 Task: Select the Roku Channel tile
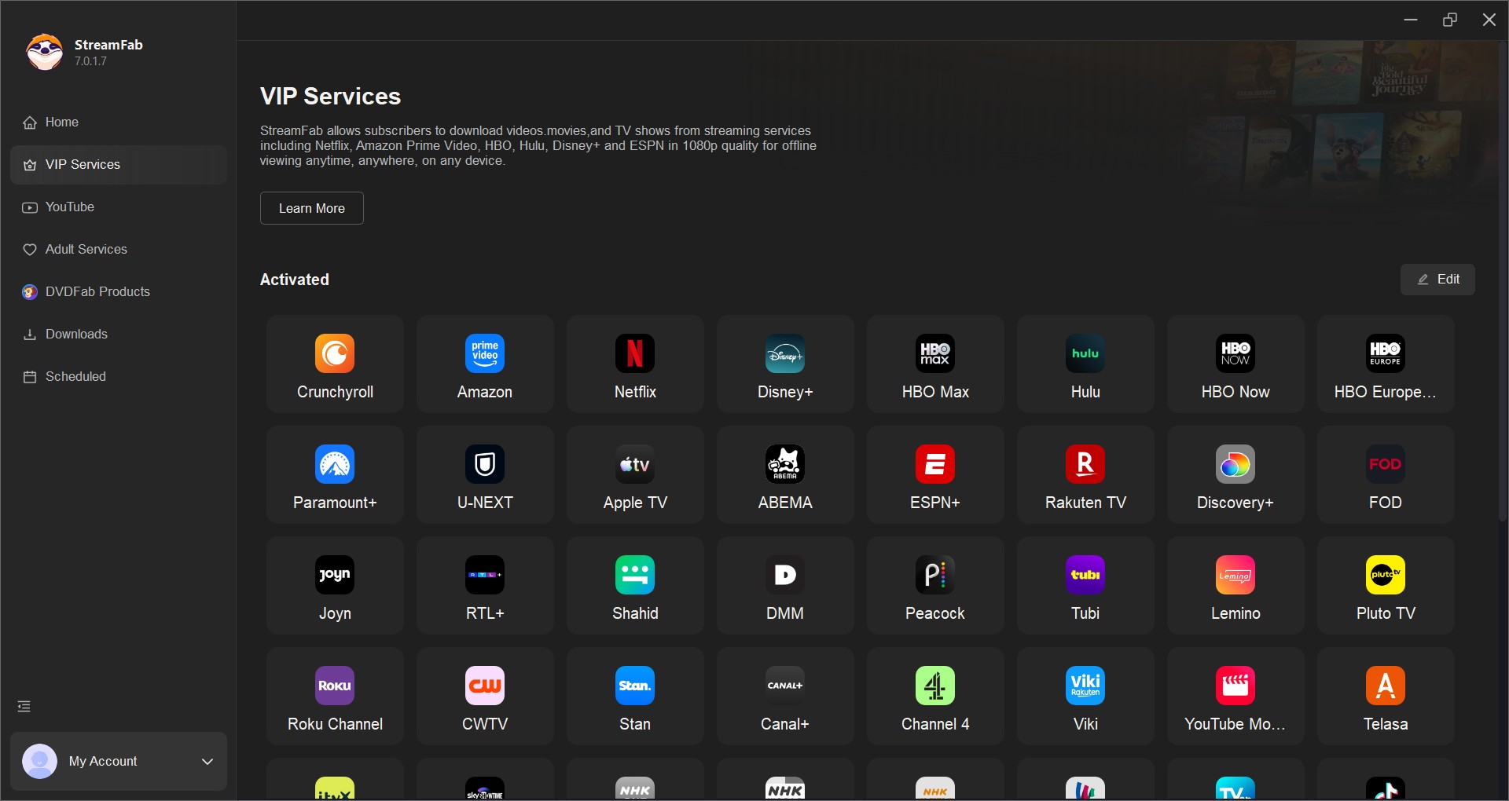(334, 696)
